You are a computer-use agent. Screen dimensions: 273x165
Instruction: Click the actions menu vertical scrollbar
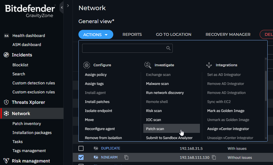(266, 86)
